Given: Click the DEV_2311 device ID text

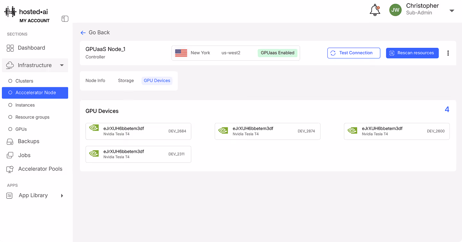Looking at the screenshot, I should [176, 154].
